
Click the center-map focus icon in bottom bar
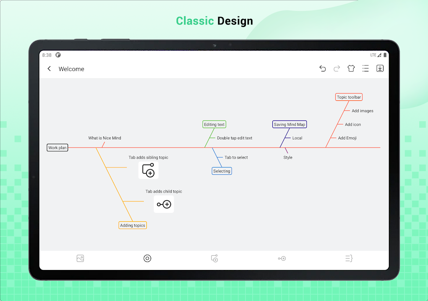(147, 258)
